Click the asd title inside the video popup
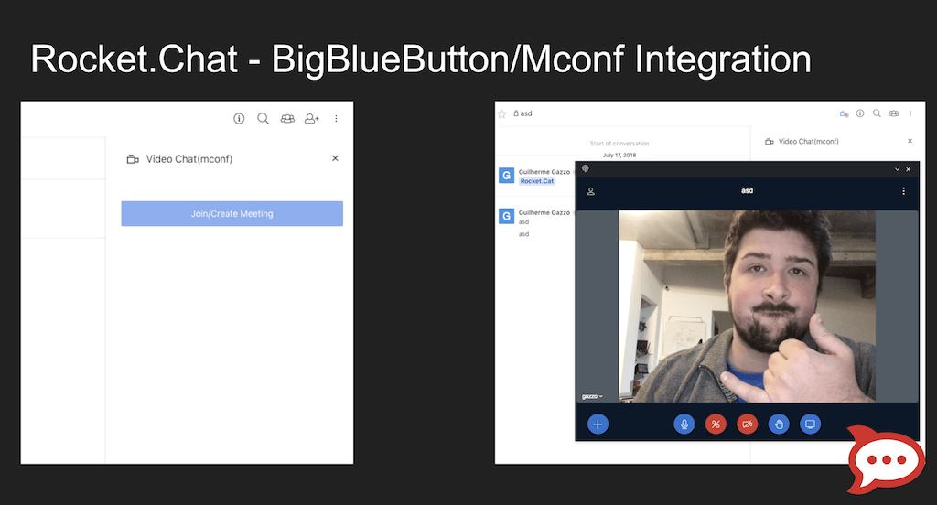The width and height of the screenshot is (937, 505). (x=747, y=190)
